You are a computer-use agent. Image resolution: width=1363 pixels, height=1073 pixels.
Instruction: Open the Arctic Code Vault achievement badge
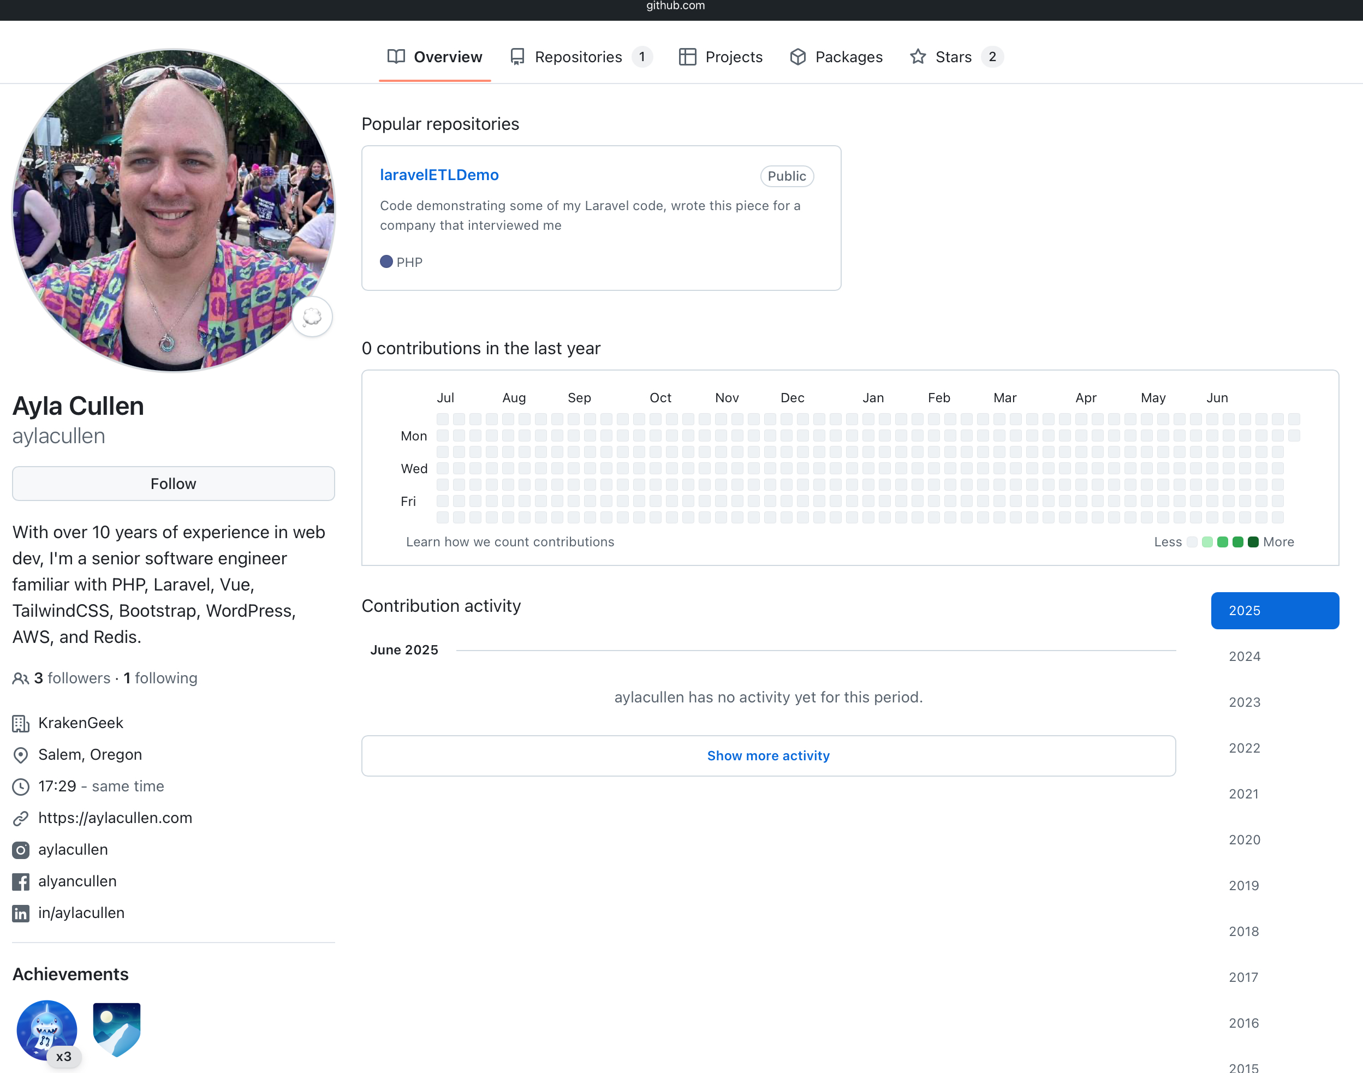117,1030
